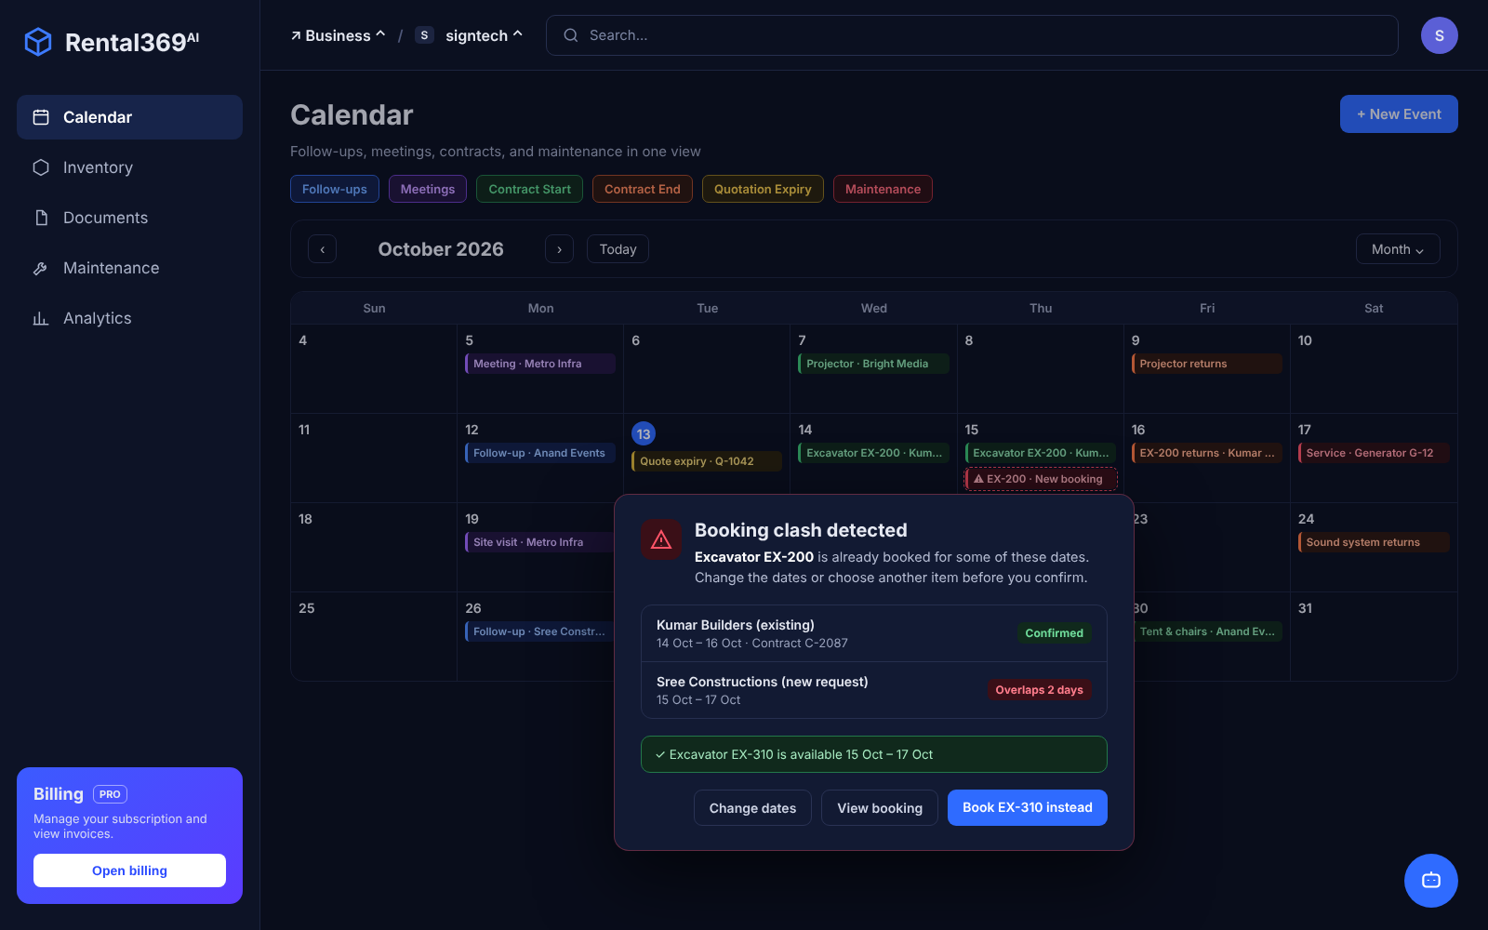Image resolution: width=1488 pixels, height=930 pixels.
Task: Create a New Event
Action: point(1399,114)
